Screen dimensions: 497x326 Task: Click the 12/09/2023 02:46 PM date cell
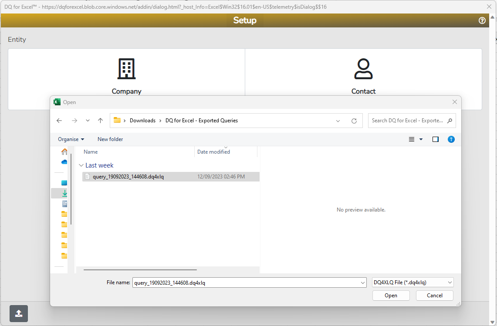click(x=221, y=177)
